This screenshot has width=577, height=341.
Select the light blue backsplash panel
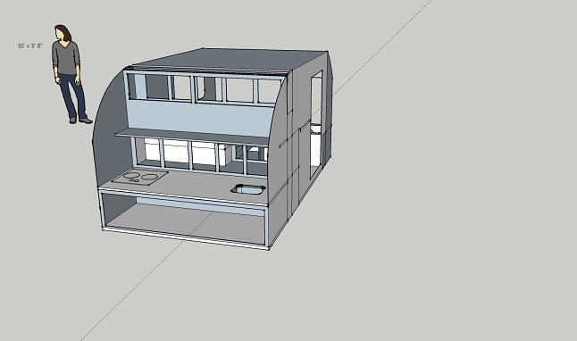point(201,117)
